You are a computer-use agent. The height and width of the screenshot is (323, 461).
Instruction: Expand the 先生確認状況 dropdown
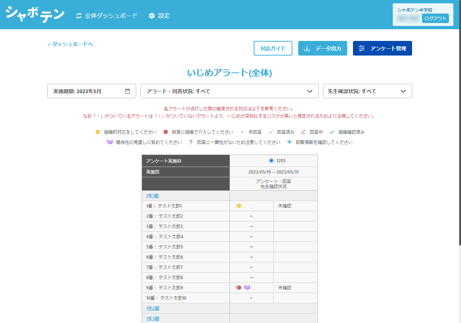(x=368, y=91)
